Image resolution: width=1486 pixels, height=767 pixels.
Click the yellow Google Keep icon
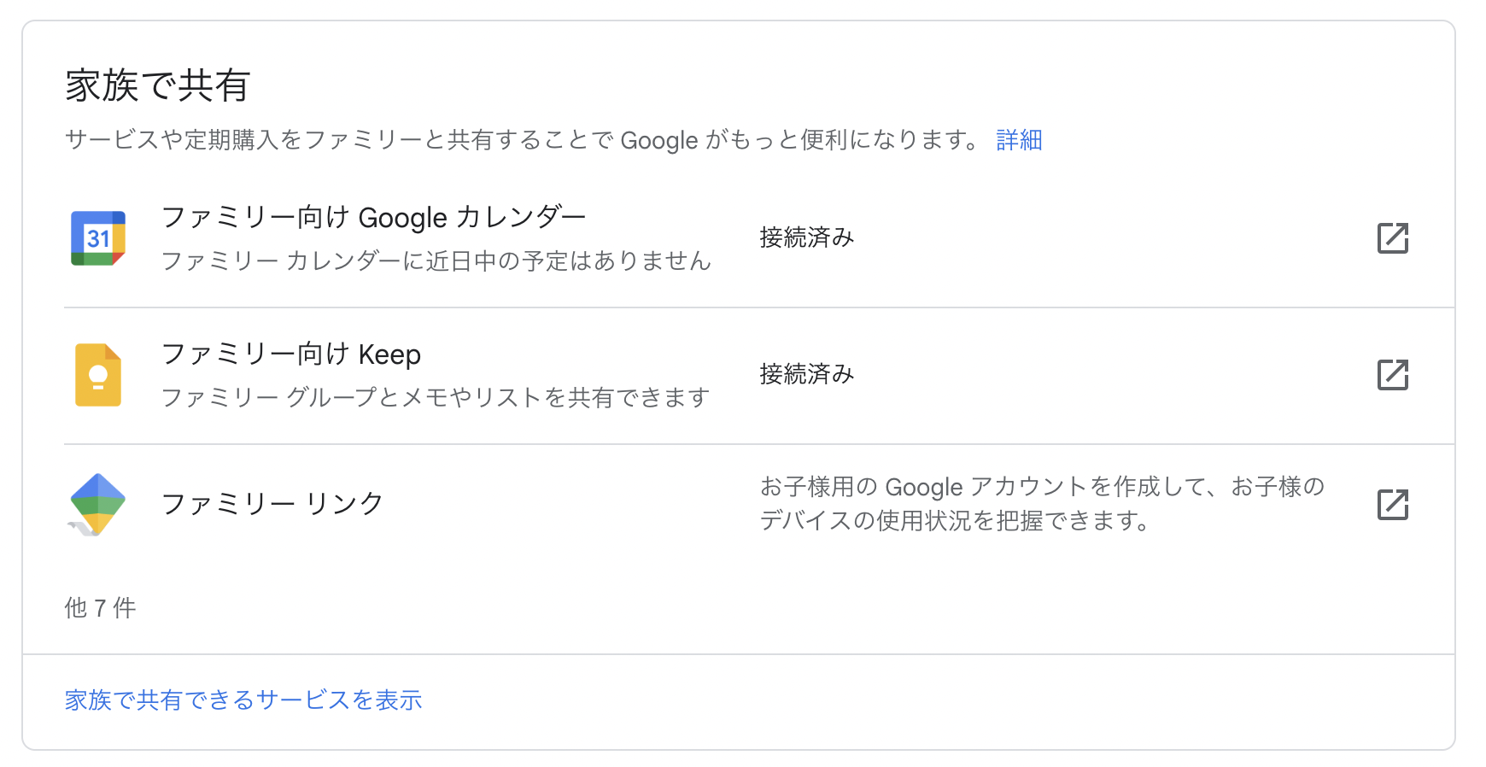98,375
